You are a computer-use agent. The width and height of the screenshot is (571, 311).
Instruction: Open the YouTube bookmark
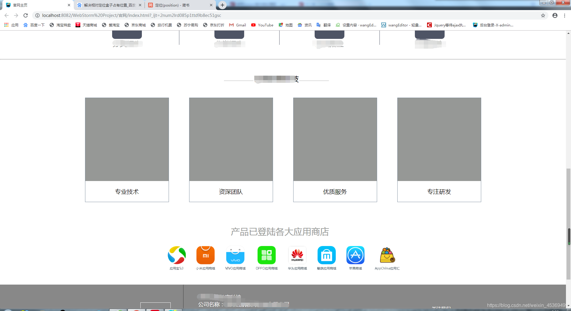[262, 25]
